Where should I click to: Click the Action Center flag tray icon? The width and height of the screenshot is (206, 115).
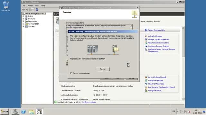click(181, 111)
